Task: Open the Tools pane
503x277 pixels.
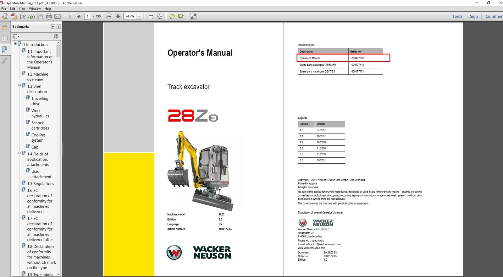Action: (x=457, y=16)
